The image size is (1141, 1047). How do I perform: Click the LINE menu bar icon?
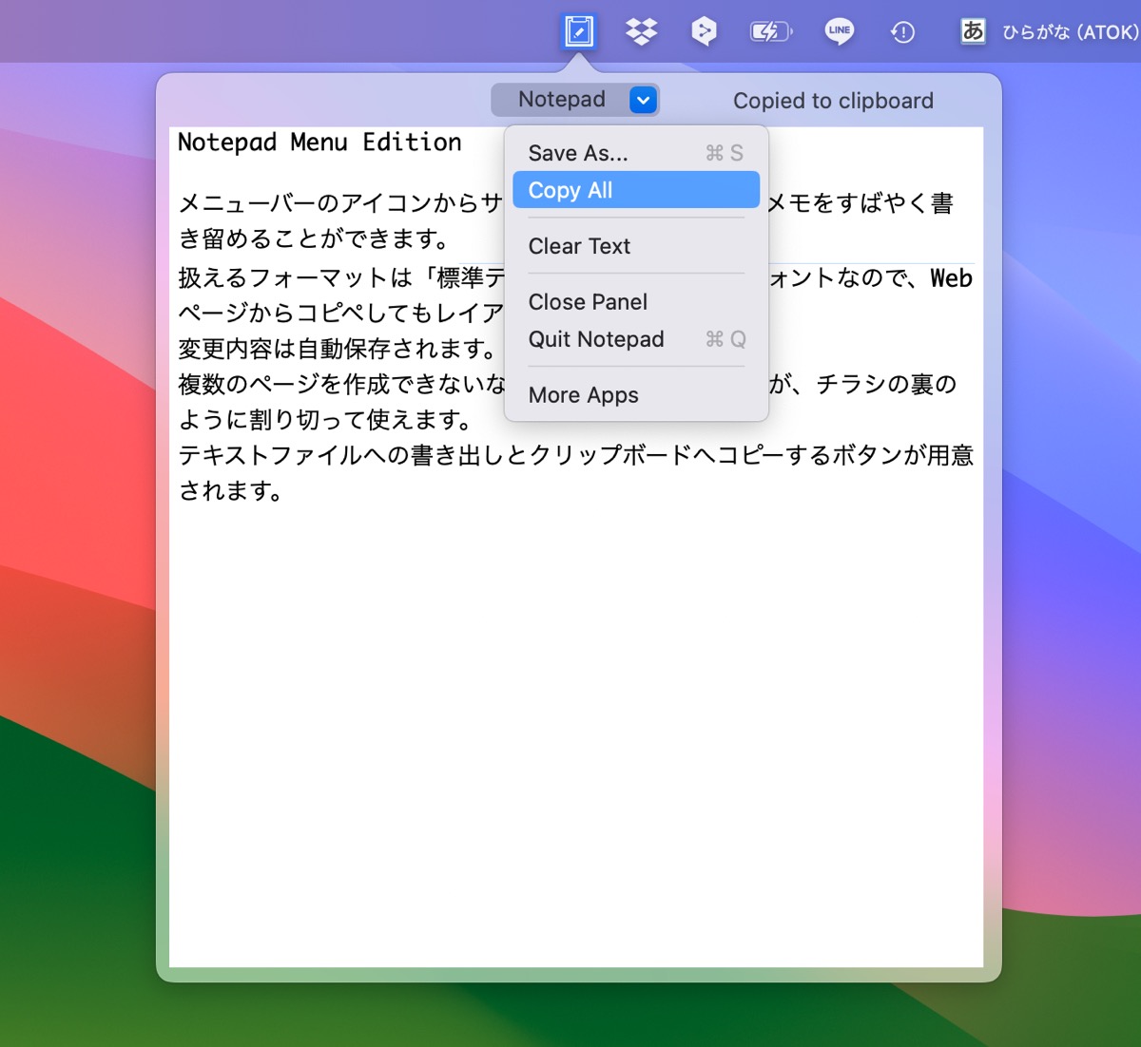[x=839, y=30]
